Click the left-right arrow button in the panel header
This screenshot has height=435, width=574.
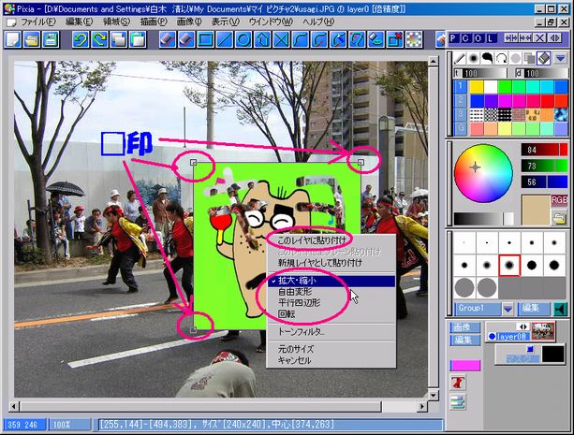click(x=555, y=38)
